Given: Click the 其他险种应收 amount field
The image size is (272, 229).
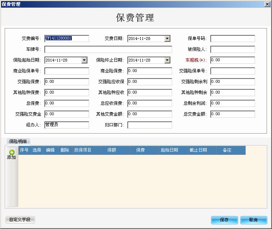Looking at the screenshot, I should (150, 93).
